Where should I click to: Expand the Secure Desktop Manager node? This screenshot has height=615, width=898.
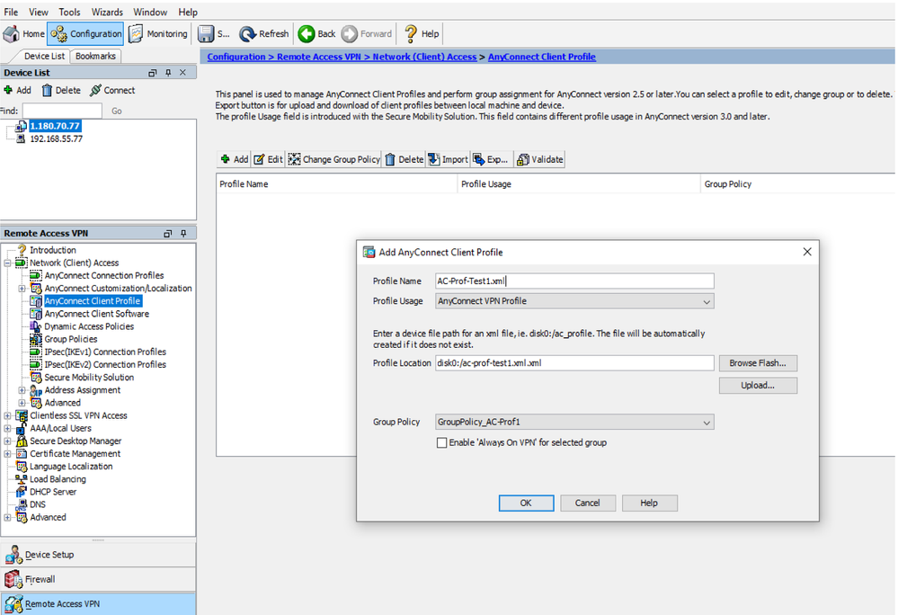pyautogui.click(x=7, y=441)
